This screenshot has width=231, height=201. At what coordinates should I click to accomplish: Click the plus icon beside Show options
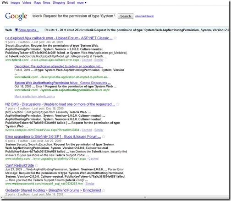(x=16, y=30)
